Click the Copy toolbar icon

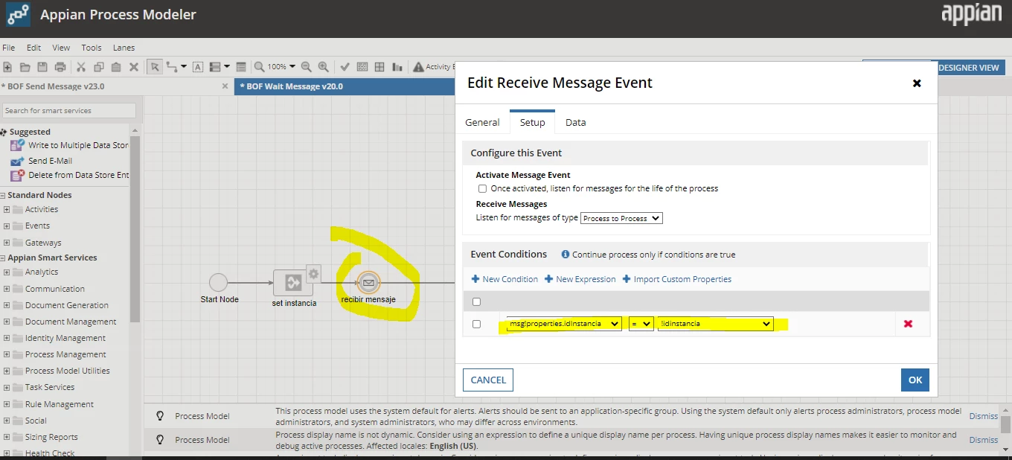99,67
